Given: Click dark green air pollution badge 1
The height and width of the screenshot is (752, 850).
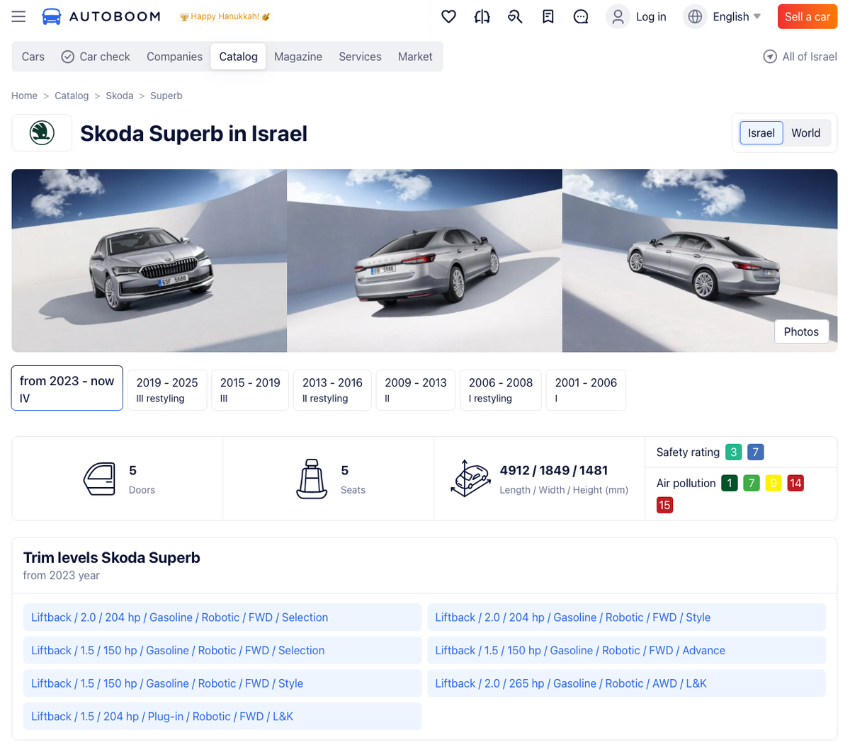Looking at the screenshot, I should (730, 483).
